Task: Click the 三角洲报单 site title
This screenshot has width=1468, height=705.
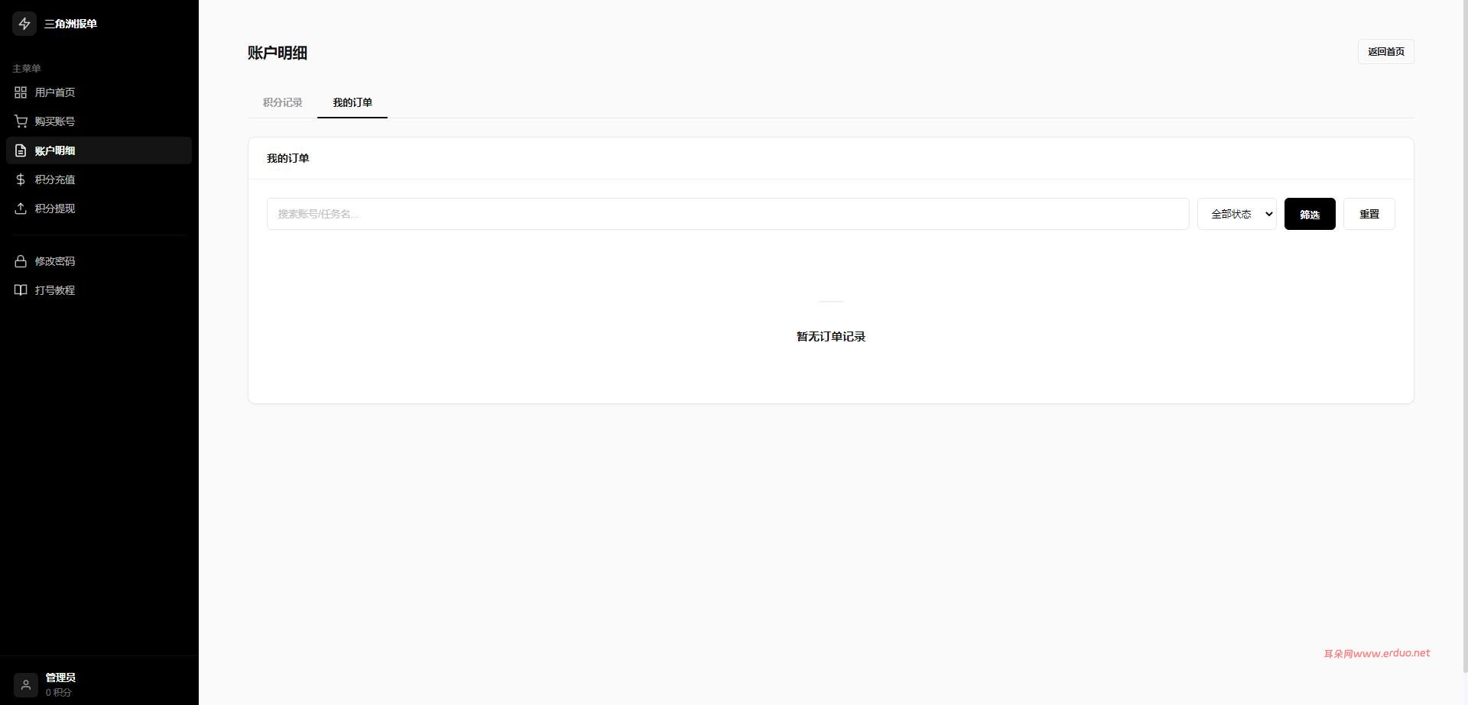Action: point(70,24)
